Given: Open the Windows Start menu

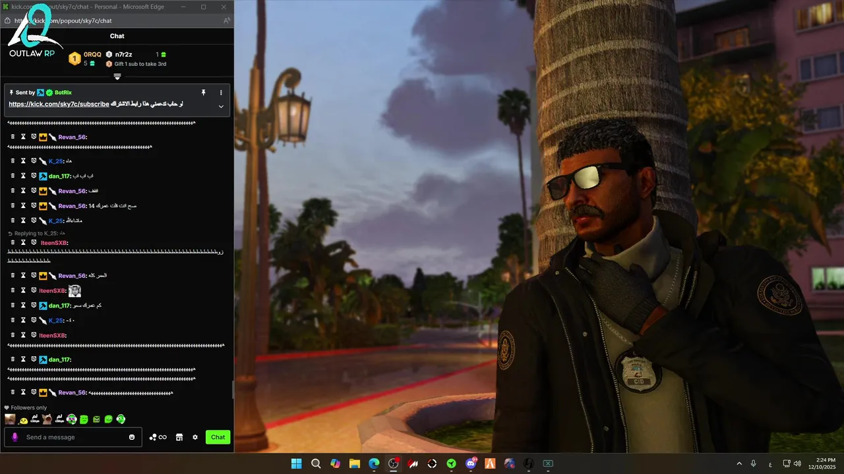Looking at the screenshot, I should tap(297, 463).
